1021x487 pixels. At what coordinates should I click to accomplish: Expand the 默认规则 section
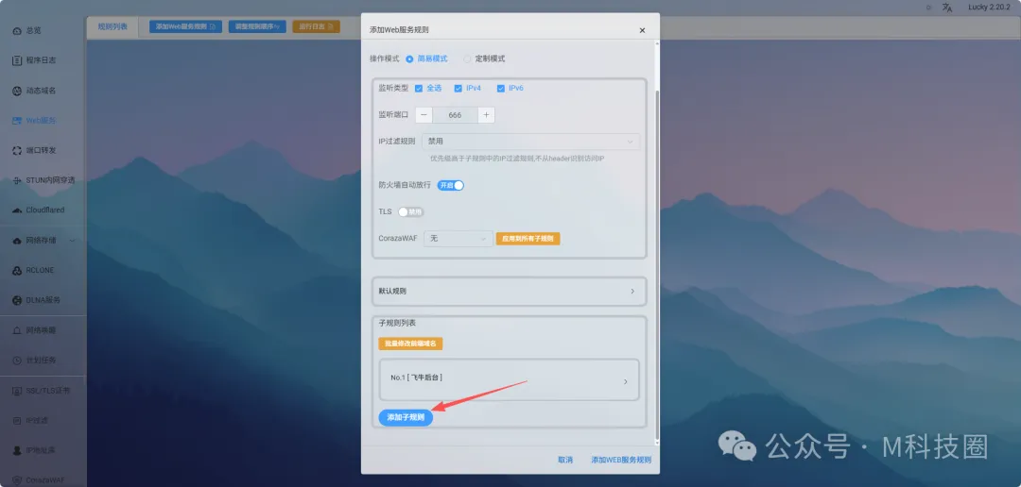(510, 292)
